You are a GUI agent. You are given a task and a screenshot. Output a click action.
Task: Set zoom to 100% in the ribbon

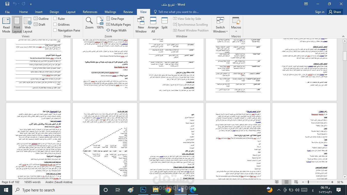pos(100,23)
